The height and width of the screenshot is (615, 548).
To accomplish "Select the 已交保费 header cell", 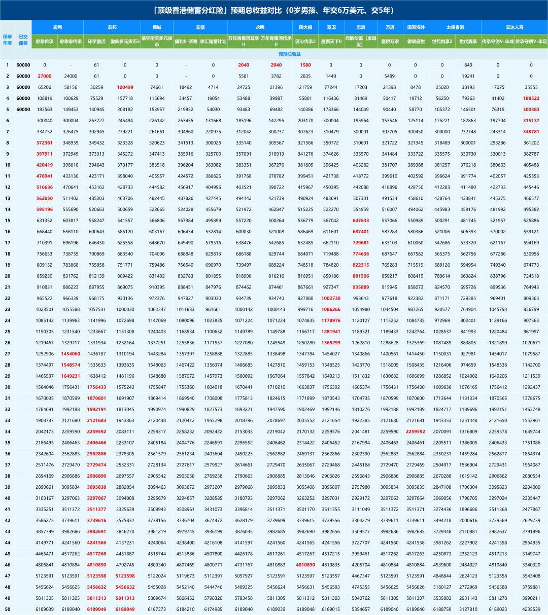I will 23,40.
